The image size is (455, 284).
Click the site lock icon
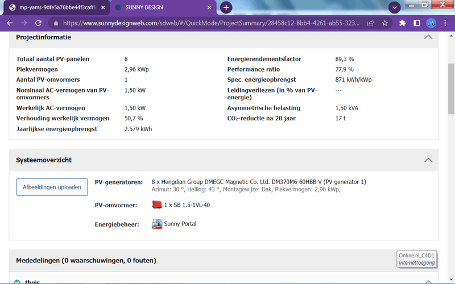(x=56, y=23)
